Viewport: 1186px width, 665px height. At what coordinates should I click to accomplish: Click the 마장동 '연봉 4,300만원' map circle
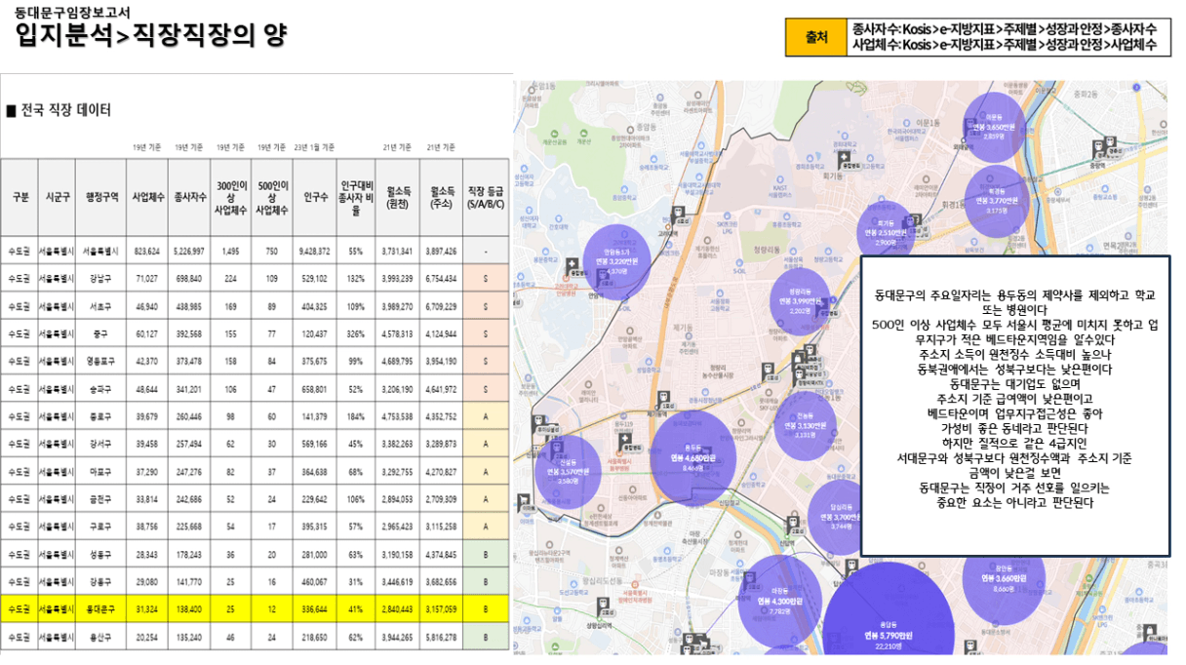click(x=778, y=601)
